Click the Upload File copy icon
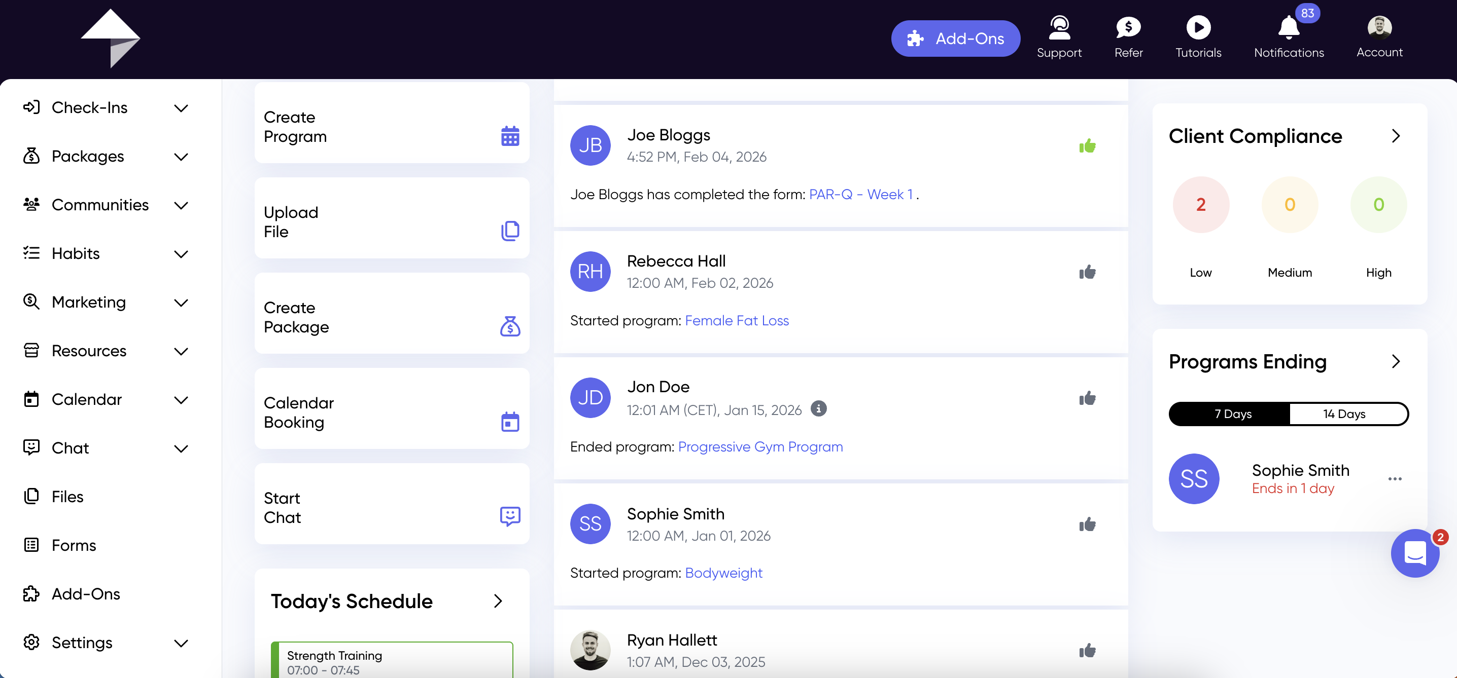 click(510, 231)
